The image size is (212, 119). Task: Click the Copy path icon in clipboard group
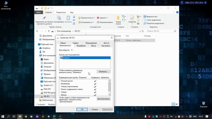74,20
